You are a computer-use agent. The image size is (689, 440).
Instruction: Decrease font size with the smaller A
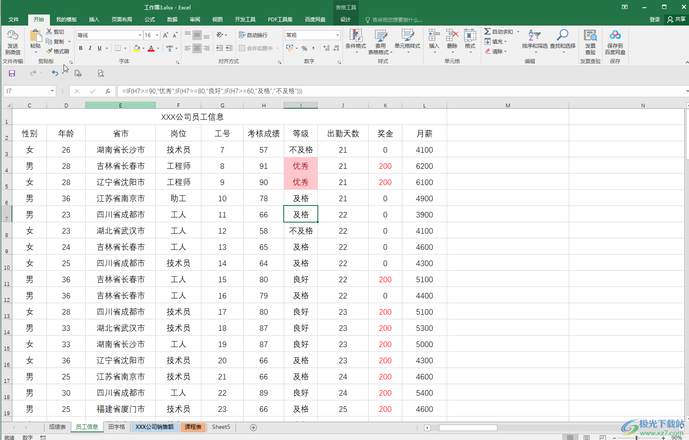pos(175,35)
